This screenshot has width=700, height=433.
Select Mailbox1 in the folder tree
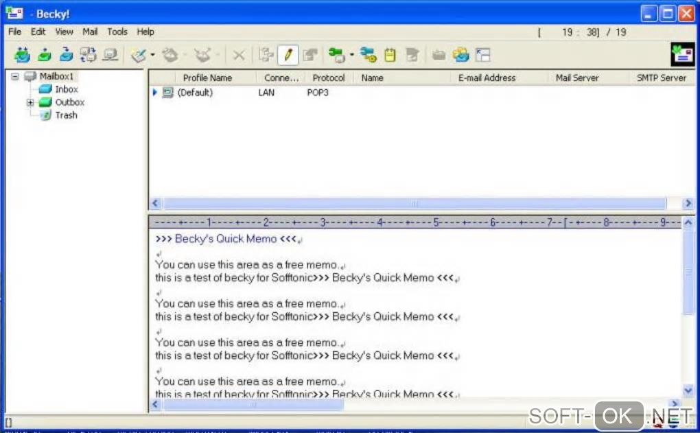click(x=56, y=76)
